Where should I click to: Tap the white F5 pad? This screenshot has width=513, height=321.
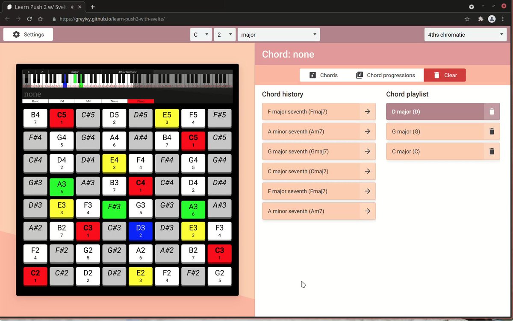pos(193,117)
